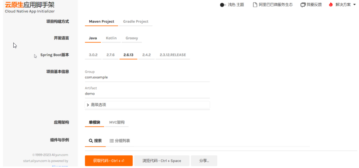
Task: Click the 应用架构 label
Action: (x=62, y=122)
